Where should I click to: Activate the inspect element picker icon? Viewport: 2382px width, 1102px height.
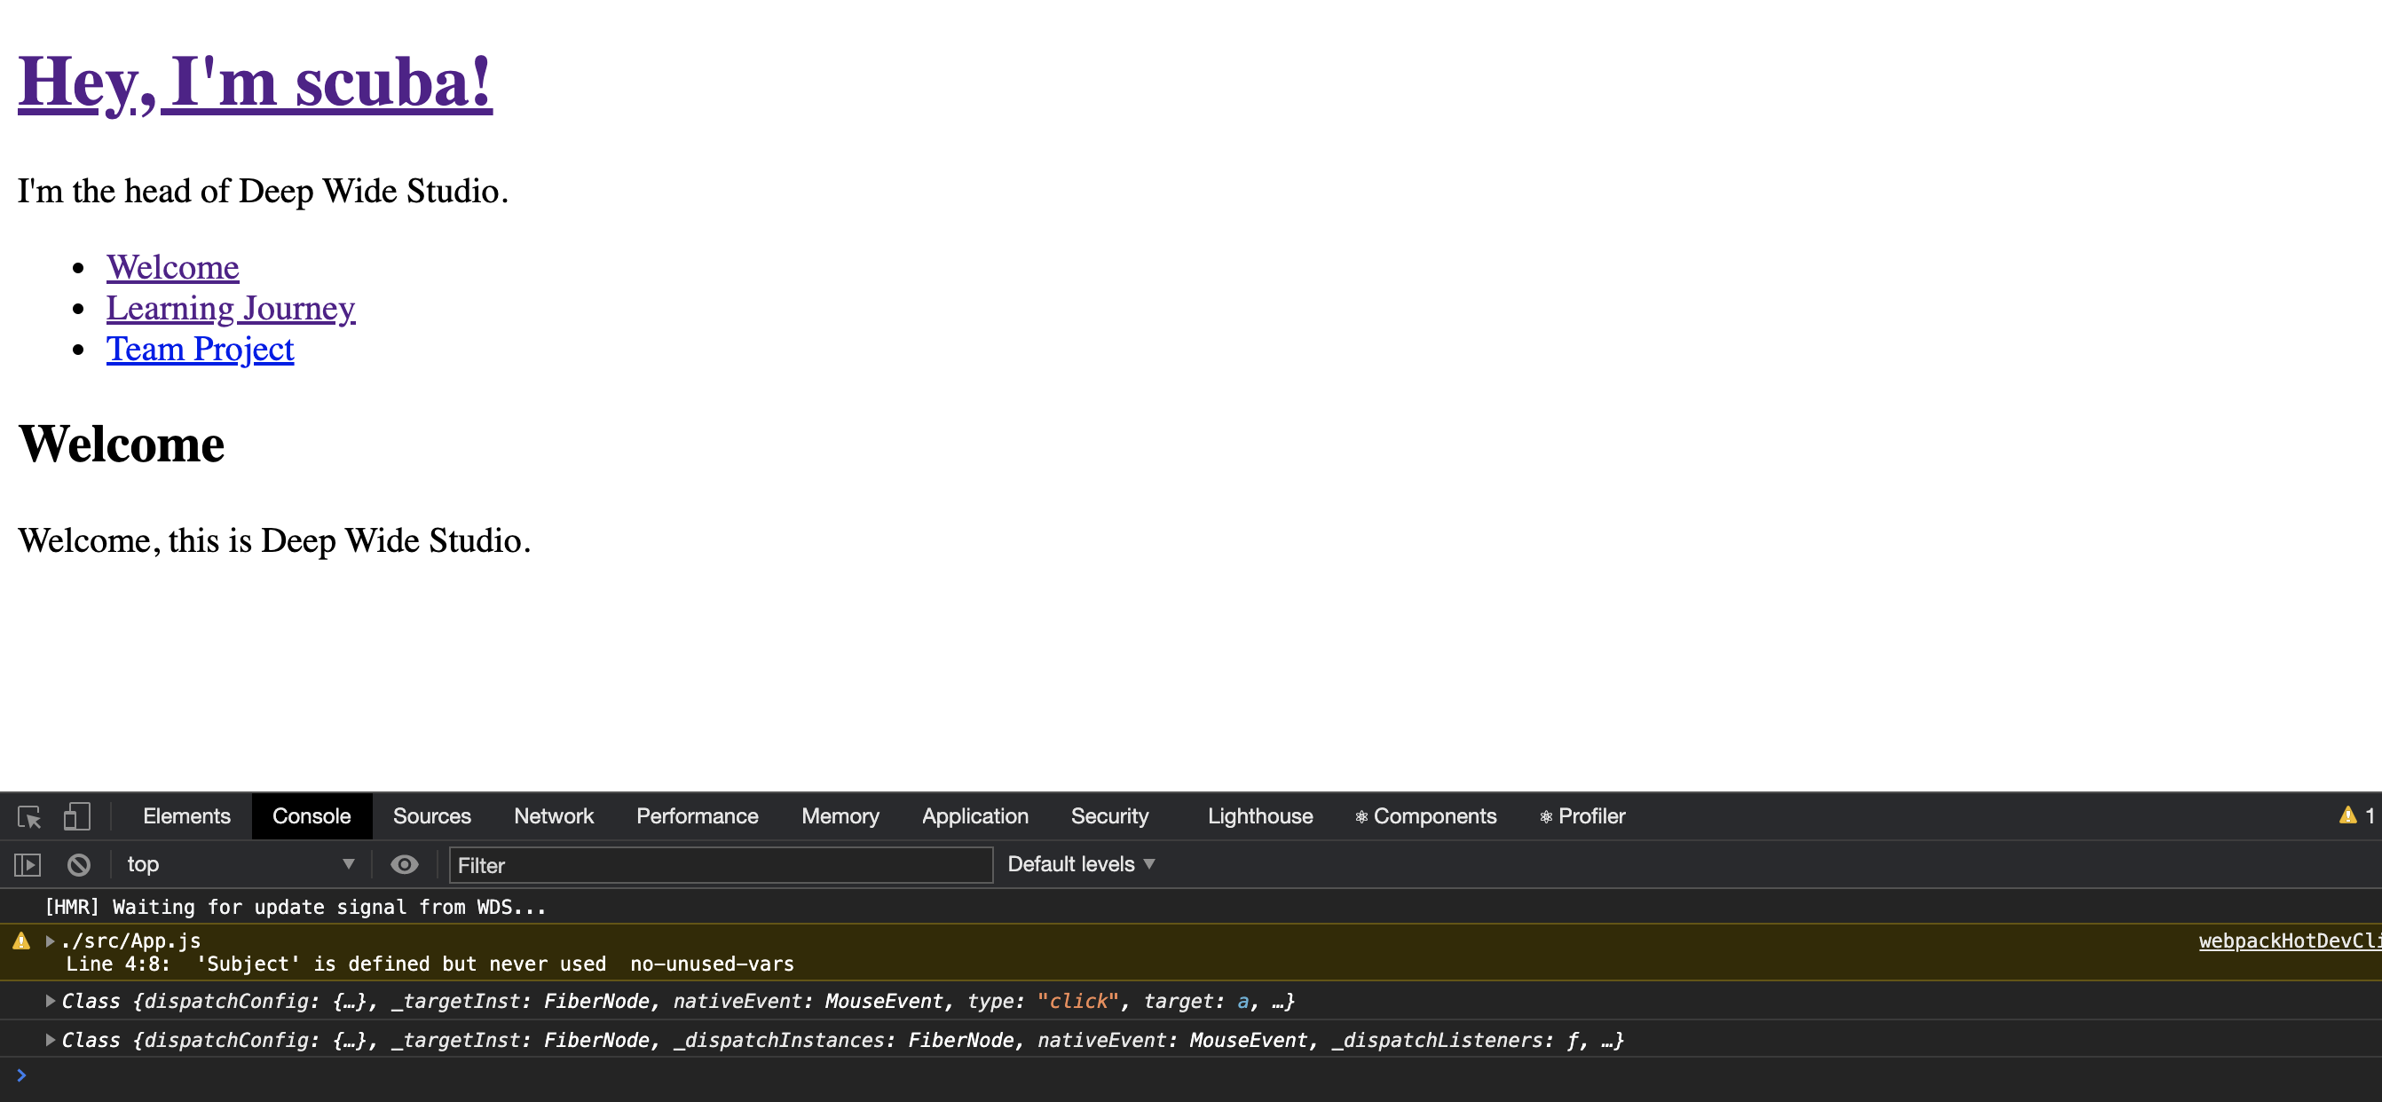coord(28,816)
